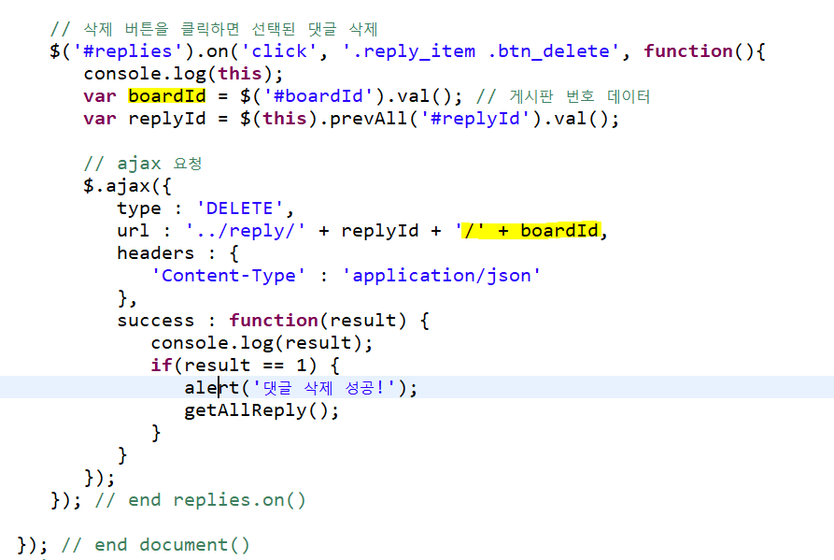Click the alert('댓글 삭제 성공!') call
The height and width of the screenshot is (560, 834).
click(x=301, y=388)
